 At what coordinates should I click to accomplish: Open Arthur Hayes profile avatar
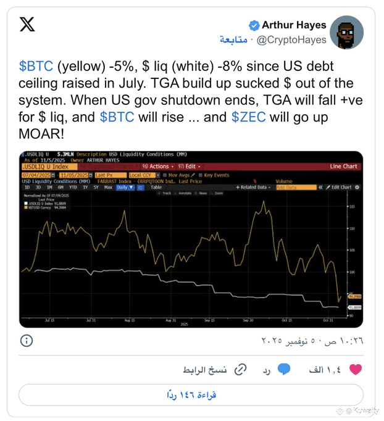pos(346,32)
